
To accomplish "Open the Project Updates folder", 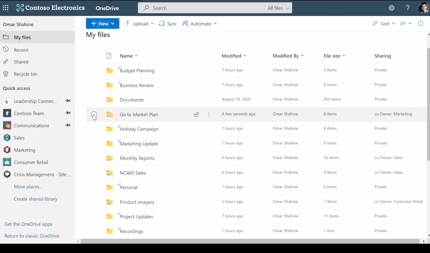I will pos(136,216).
